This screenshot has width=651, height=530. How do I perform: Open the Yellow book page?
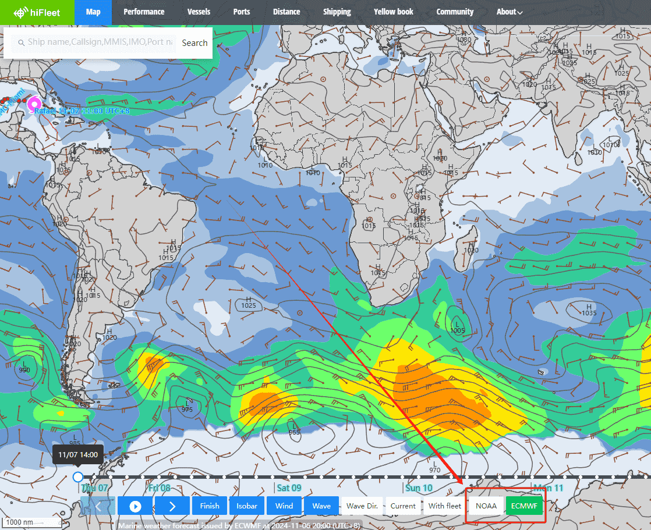393,12
